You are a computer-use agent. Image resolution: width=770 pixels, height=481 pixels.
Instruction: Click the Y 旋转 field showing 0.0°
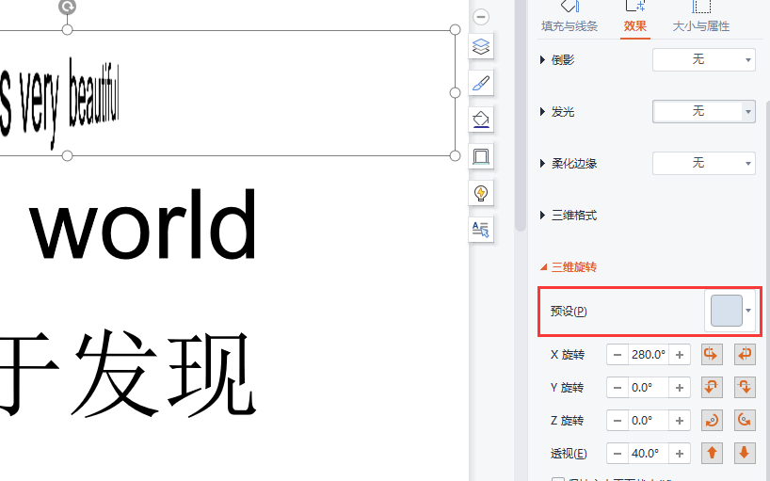[x=649, y=387]
